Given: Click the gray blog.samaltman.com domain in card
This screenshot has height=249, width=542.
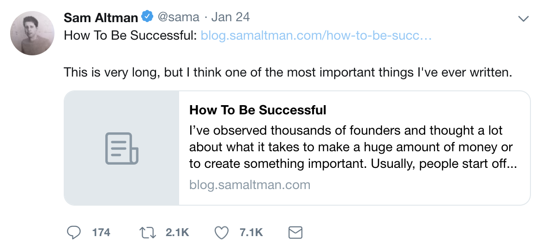Looking at the screenshot, I should 250,185.
